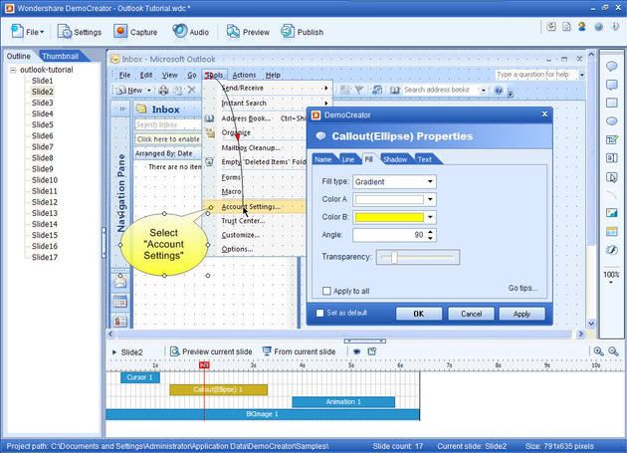Decrease Angle value with the down arrow
The image size is (627, 453).
click(430, 238)
